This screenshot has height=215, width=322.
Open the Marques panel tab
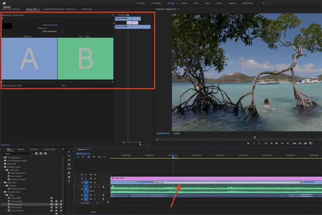21,149
